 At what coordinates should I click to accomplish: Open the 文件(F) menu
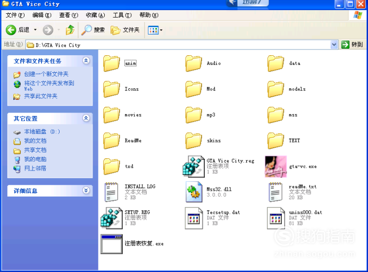(x=15, y=15)
